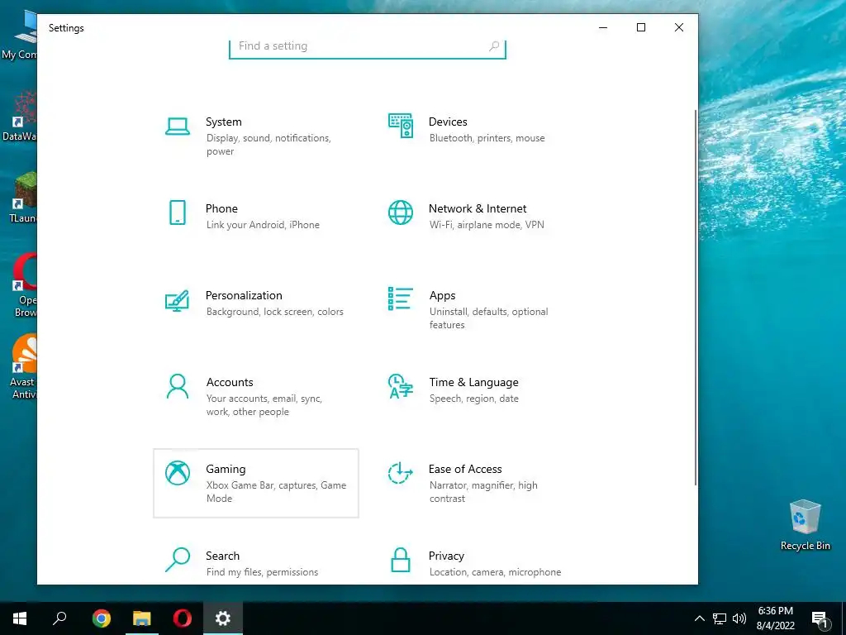Image resolution: width=846 pixels, height=635 pixels.
Task: Open the volume speaker tray icon
Action: 739,618
